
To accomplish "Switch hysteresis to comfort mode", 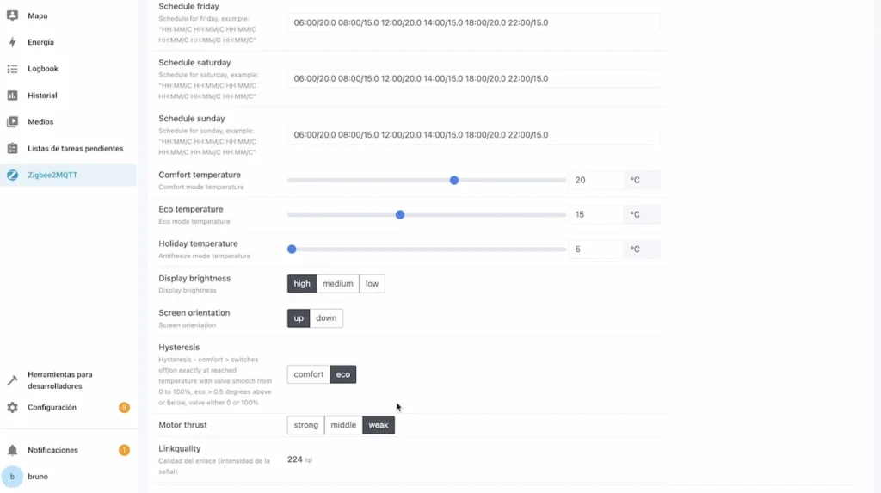I will coord(308,374).
